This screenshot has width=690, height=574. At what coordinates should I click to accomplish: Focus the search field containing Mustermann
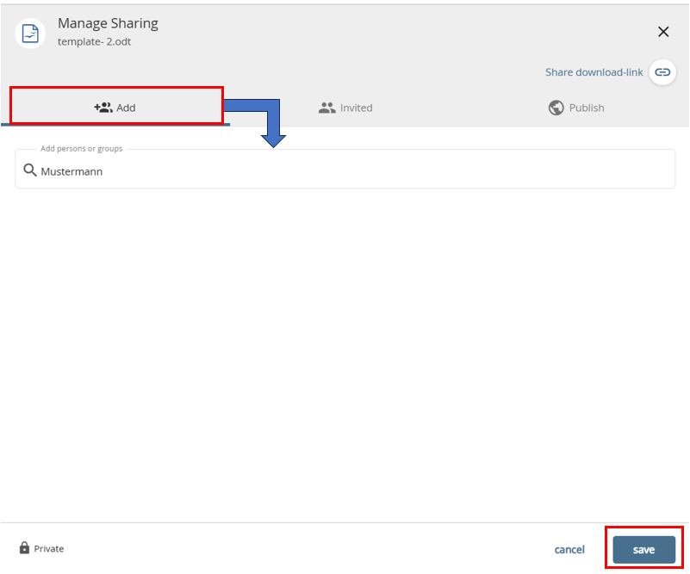click(x=345, y=171)
